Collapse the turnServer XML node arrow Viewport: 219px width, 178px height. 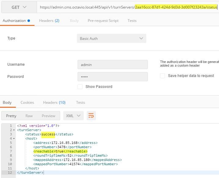[x=14, y=130]
